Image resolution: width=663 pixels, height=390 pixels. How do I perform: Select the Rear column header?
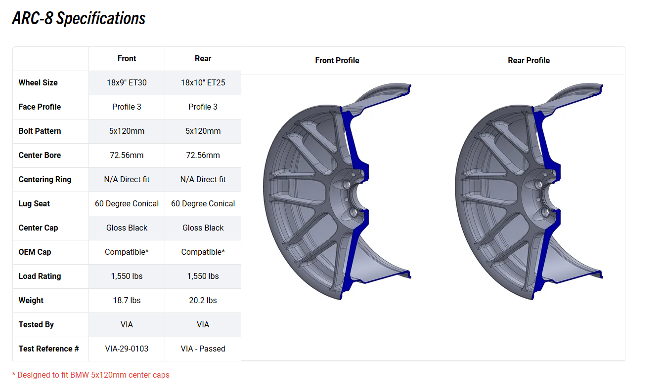pyautogui.click(x=203, y=58)
